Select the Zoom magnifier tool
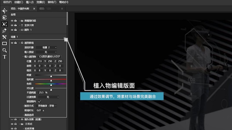The width and height of the screenshot is (232, 130). point(4,50)
